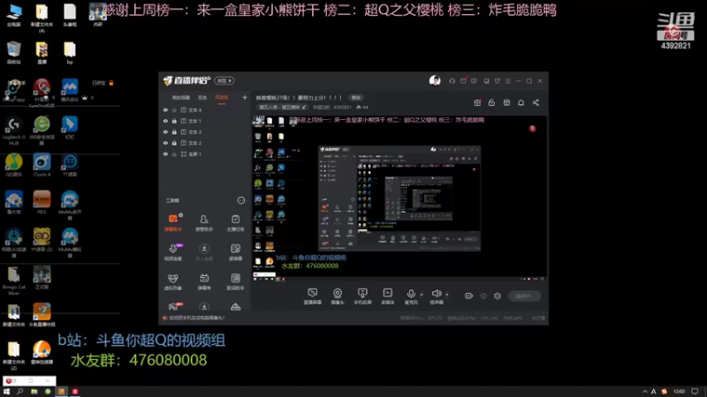Select the iTools 4 desktop icon
This screenshot has height=397, width=707.
pos(42,165)
